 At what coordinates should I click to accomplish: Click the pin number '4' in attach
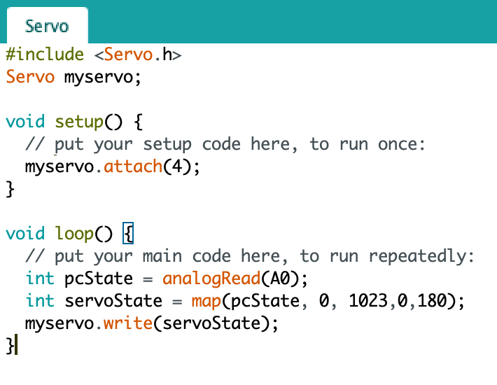[x=177, y=167]
